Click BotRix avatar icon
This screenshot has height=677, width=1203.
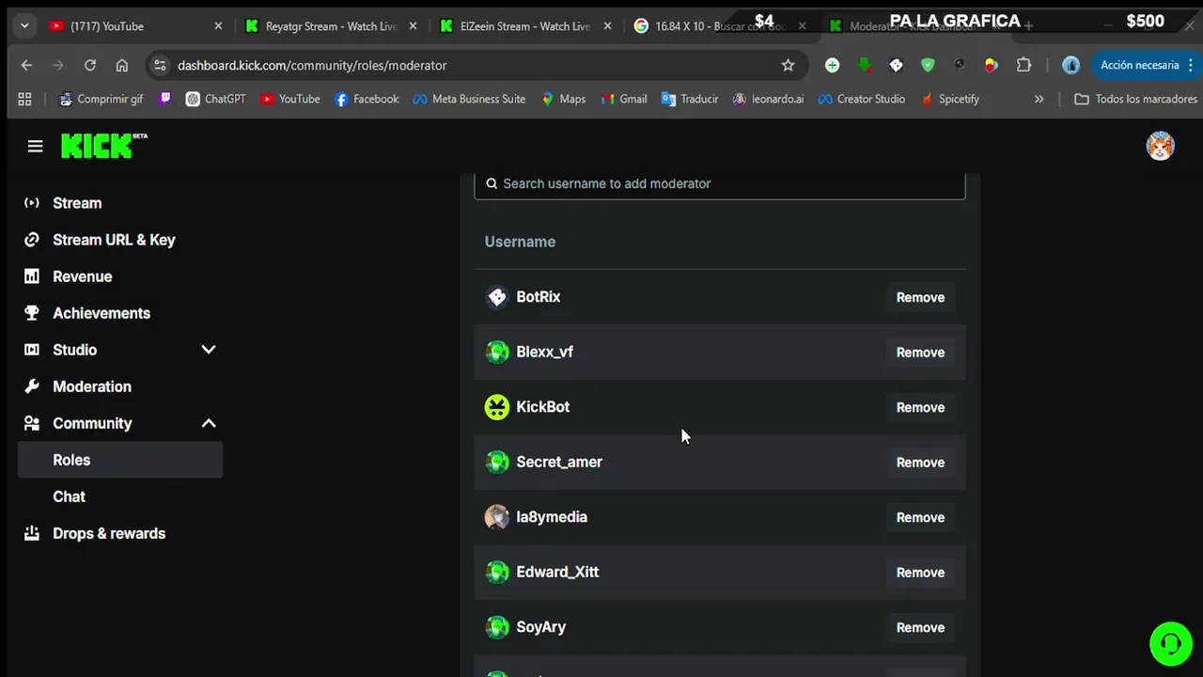[x=496, y=297]
